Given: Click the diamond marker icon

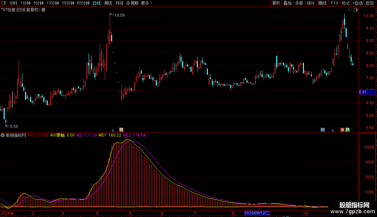Looking at the screenshot, I should (x=349, y=10).
